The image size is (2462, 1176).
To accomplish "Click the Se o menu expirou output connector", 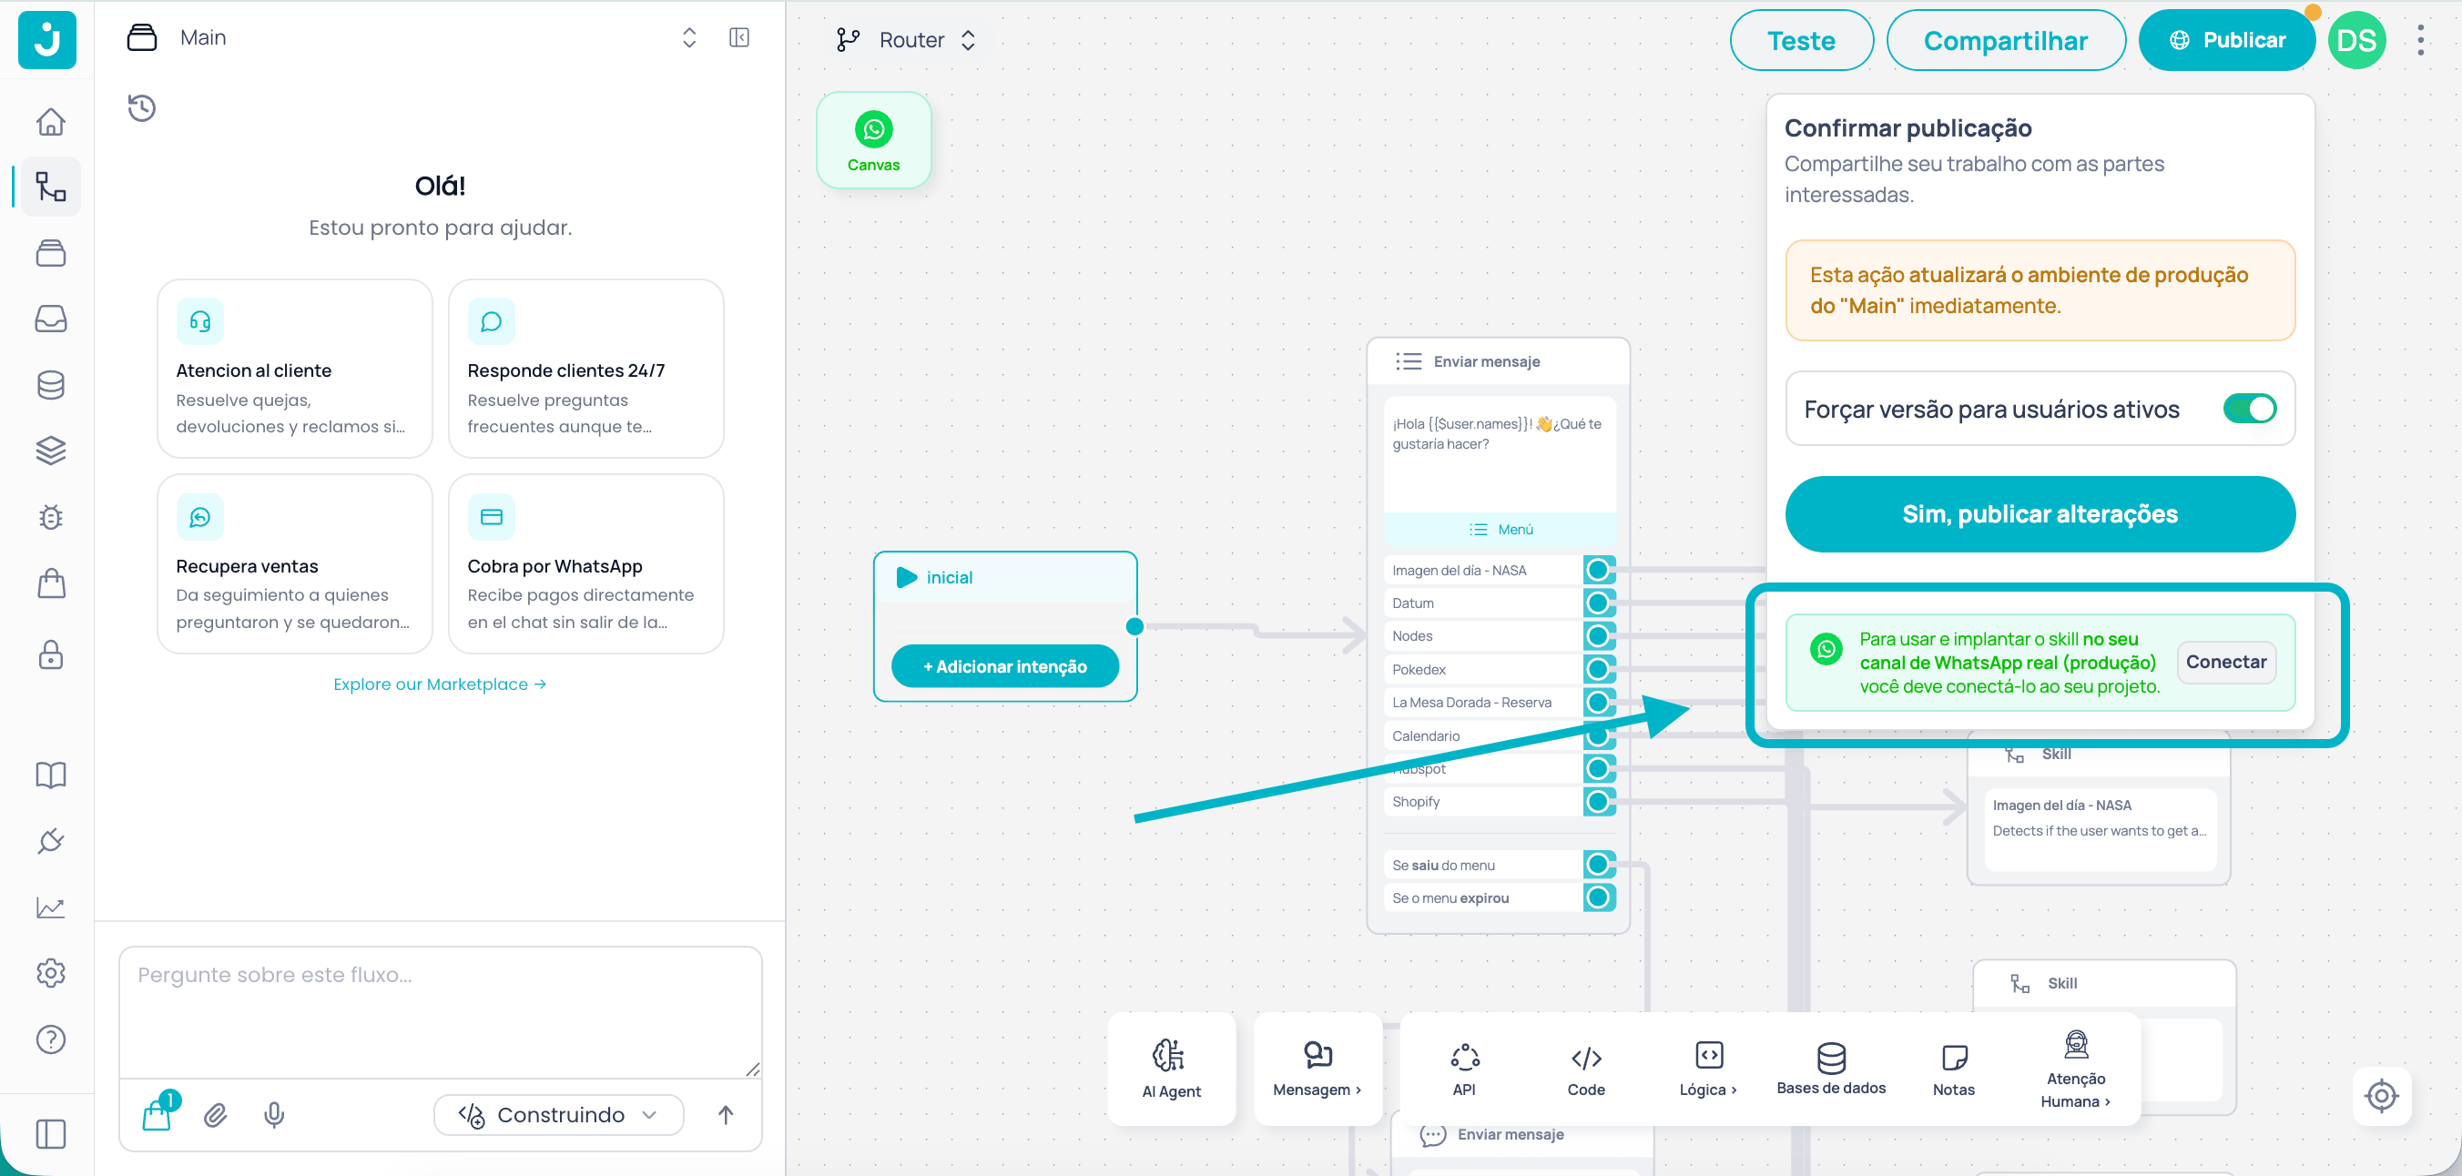I will [1598, 898].
